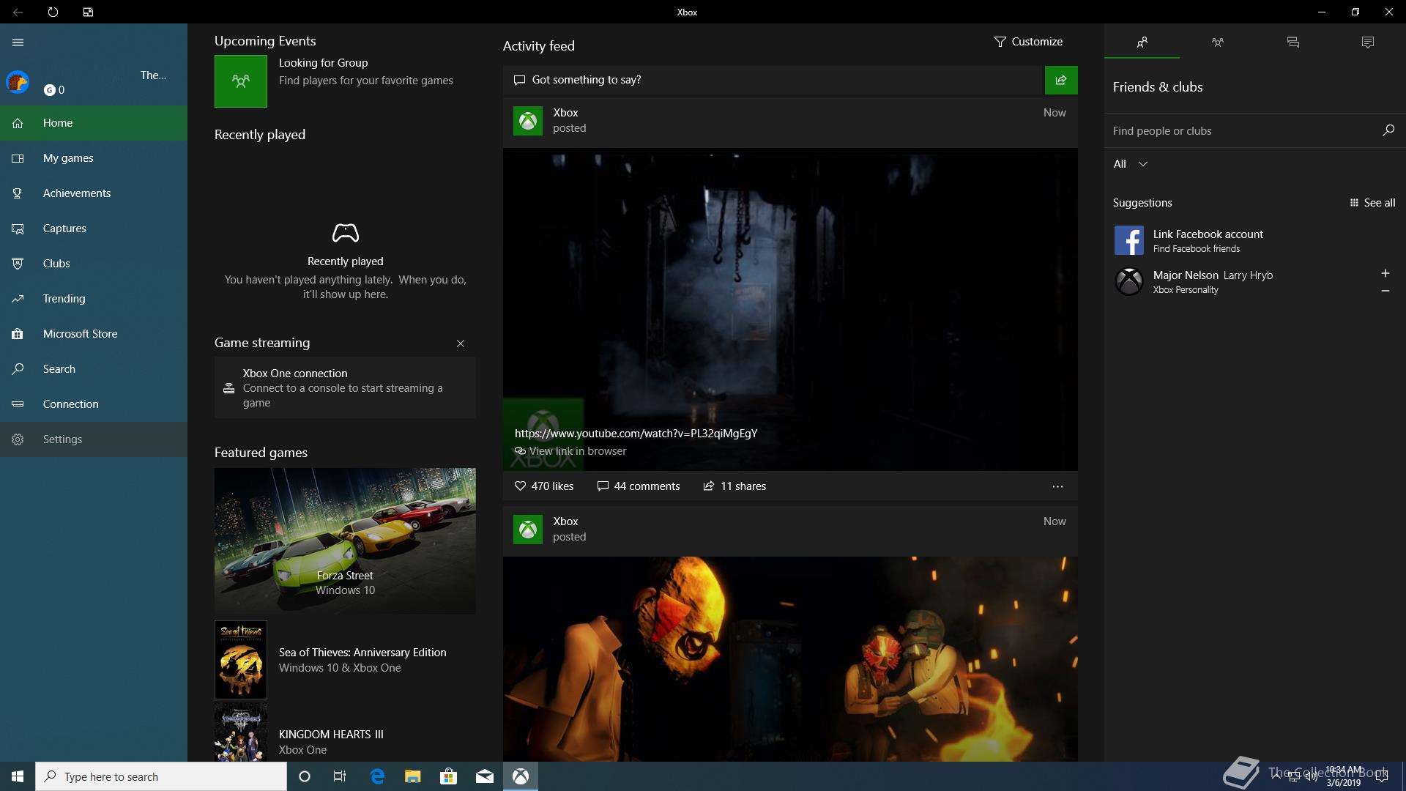Switch to the Friends tab icon
Image resolution: width=1406 pixels, height=791 pixels.
point(1142,42)
